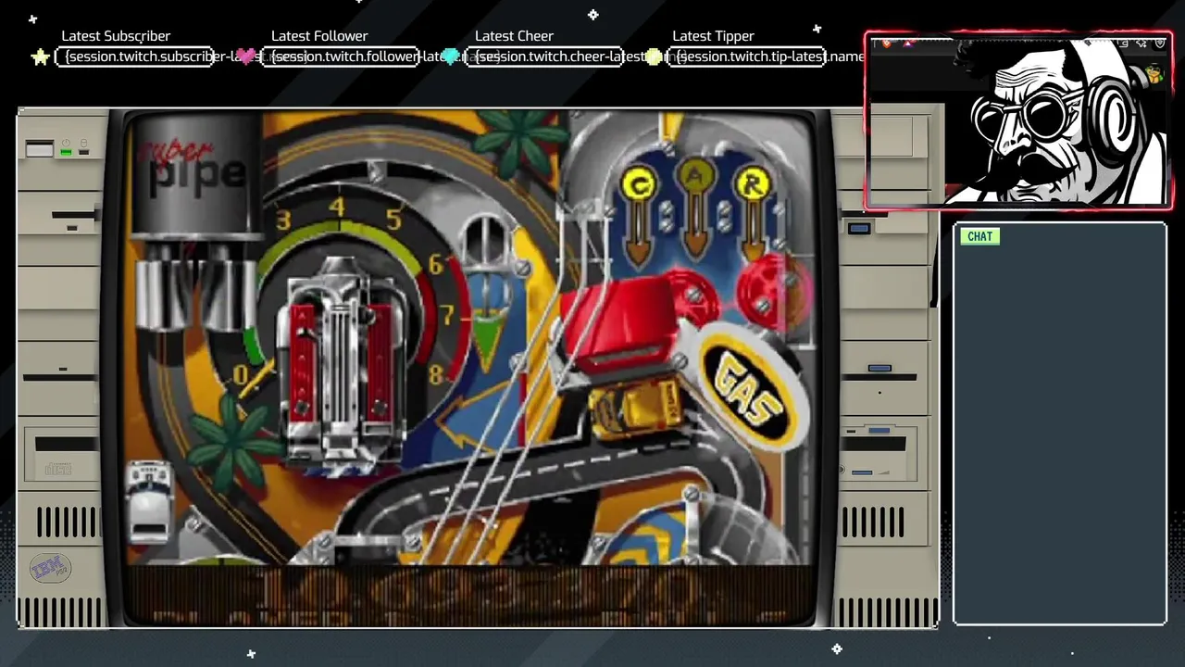Click number 0 on the gauge dial
Image resolution: width=1185 pixels, height=667 pixels.
point(242,375)
